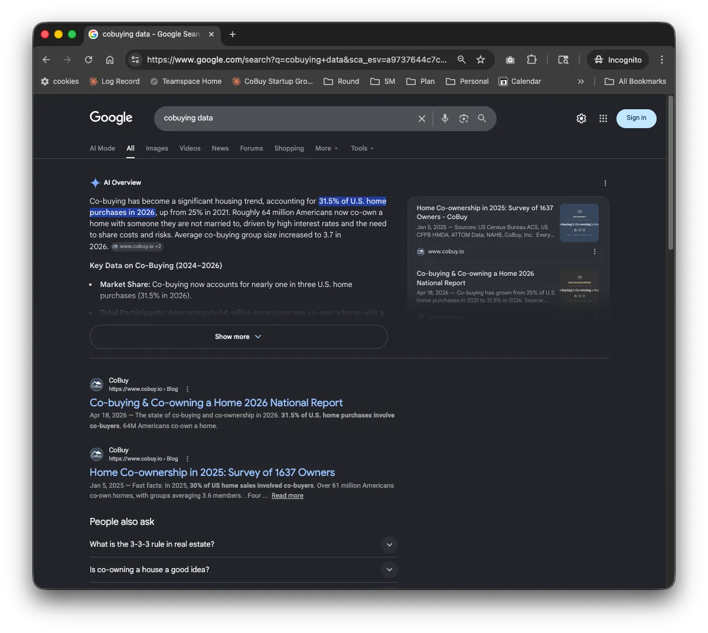The image size is (708, 633).
Task: Open the All Bookmarks folder
Action: point(635,81)
